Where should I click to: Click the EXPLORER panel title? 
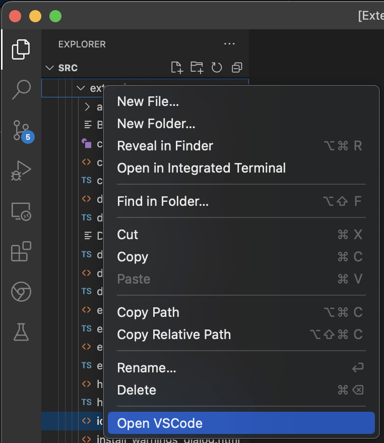pos(82,44)
